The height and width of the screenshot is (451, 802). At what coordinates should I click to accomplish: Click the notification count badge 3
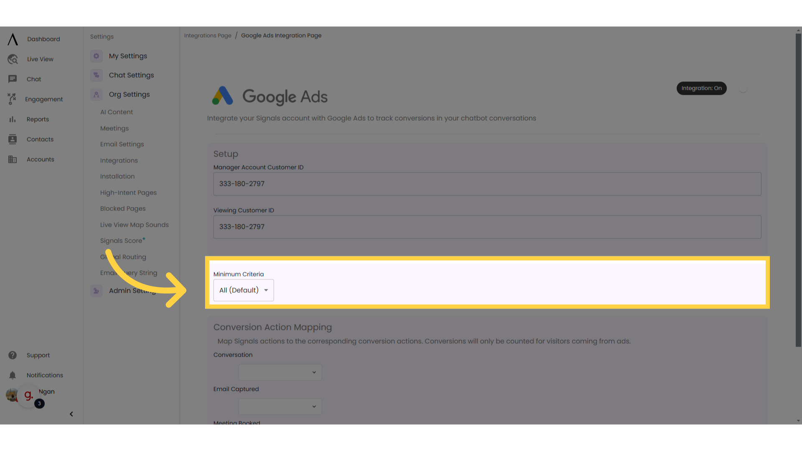tap(39, 404)
